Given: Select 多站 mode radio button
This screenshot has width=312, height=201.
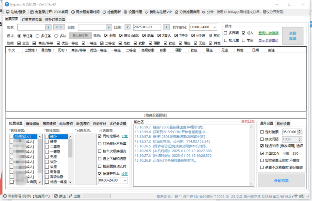Looking at the screenshot, I should click(56, 36).
